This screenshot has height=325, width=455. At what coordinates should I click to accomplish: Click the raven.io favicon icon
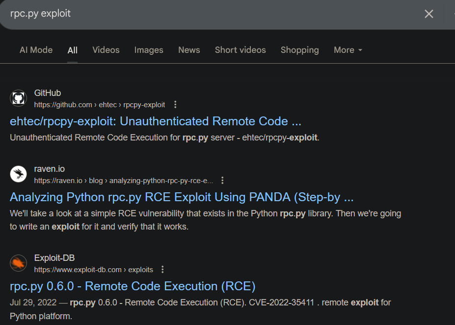tap(18, 174)
